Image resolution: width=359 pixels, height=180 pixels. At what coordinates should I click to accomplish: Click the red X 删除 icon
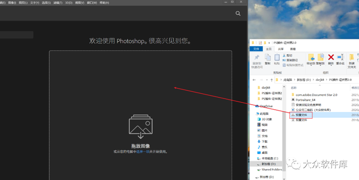coord(331,57)
